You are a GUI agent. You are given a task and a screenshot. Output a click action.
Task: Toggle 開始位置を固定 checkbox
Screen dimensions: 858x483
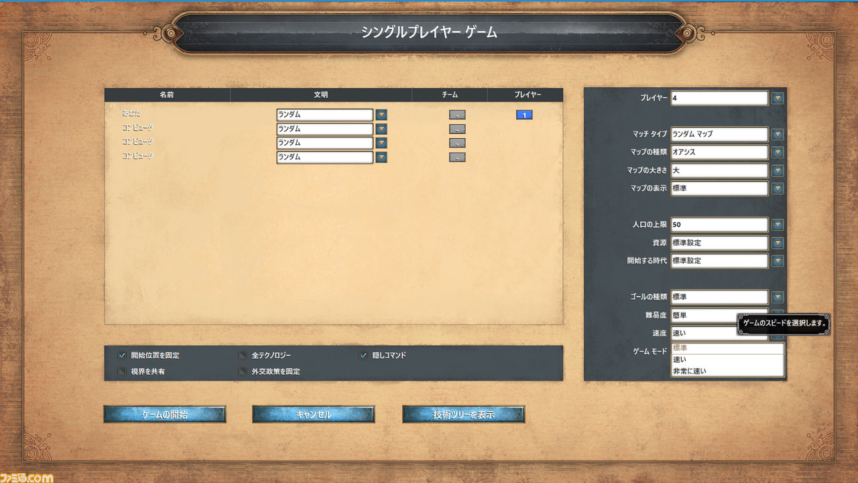pyautogui.click(x=122, y=355)
